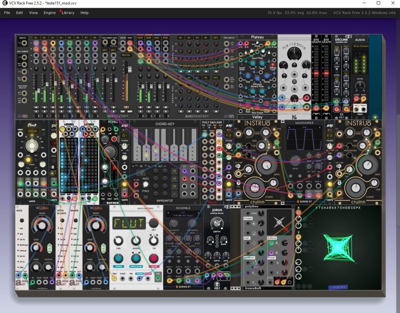Click the MASTER label display on MixMaster

click(x=126, y=55)
